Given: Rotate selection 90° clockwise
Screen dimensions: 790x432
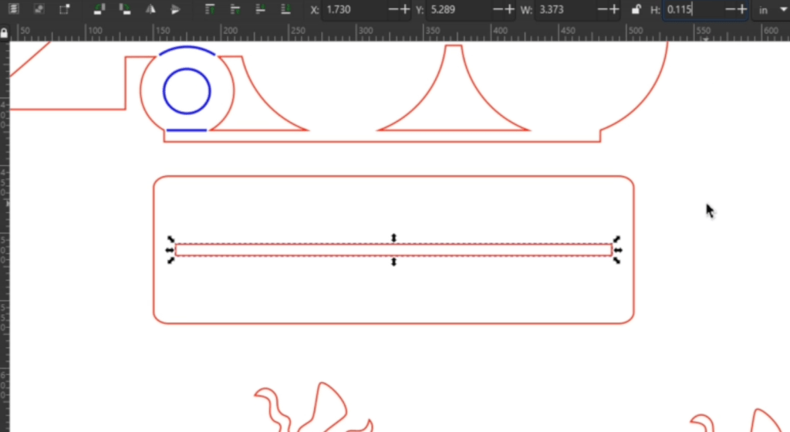Looking at the screenshot, I should click(124, 9).
